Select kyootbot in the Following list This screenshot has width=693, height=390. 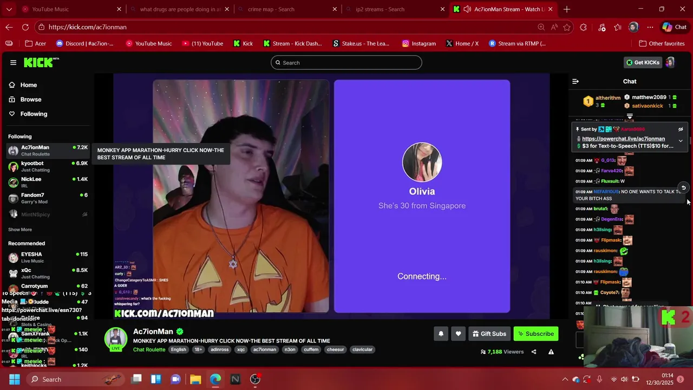tap(48, 166)
